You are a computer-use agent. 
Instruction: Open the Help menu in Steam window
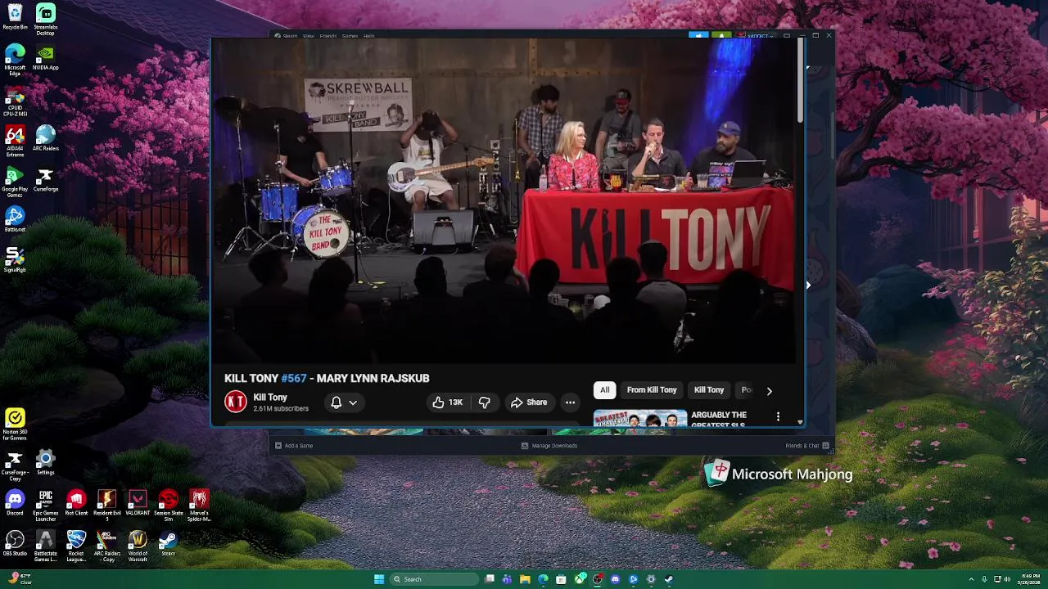coord(369,36)
